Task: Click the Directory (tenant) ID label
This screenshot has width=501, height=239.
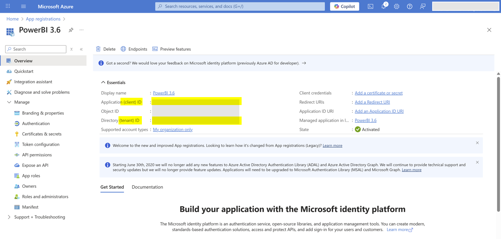Action: (120, 120)
